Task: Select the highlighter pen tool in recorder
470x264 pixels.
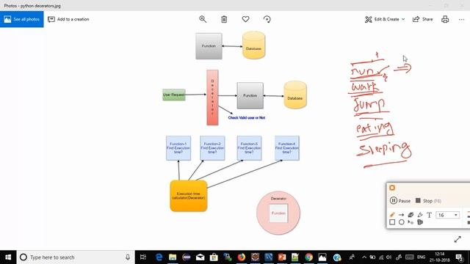Action: pyautogui.click(x=420, y=215)
